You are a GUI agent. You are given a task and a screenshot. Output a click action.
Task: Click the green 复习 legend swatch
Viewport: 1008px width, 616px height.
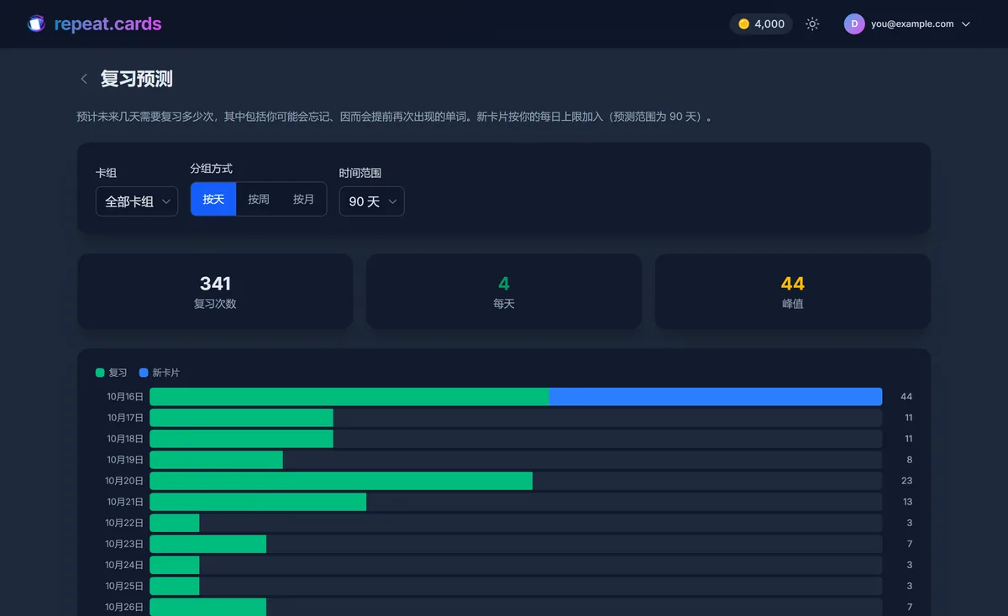100,373
